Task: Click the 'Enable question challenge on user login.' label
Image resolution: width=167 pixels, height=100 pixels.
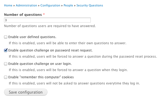Action: click(40, 64)
